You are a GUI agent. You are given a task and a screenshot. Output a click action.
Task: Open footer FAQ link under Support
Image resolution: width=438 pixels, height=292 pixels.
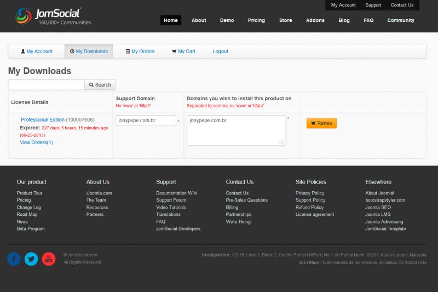point(160,221)
